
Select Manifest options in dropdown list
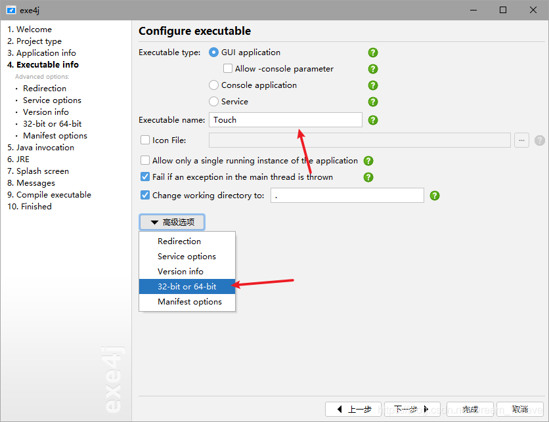point(190,302)
